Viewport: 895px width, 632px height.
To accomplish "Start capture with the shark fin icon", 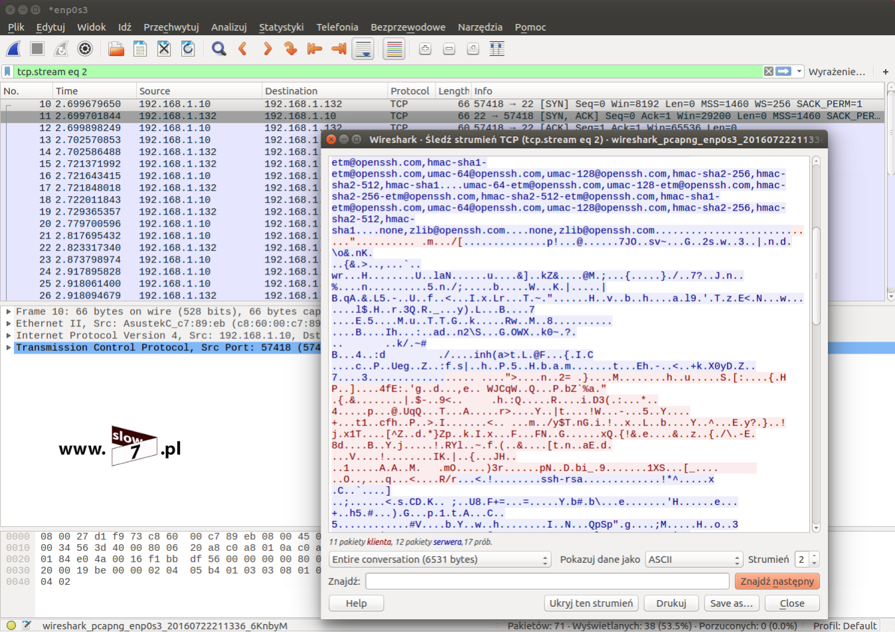I will (x=13, y=49).
